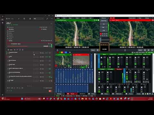Click the Quick Play transition button
This screenshot has height=115, width=154.
(104, 21)
